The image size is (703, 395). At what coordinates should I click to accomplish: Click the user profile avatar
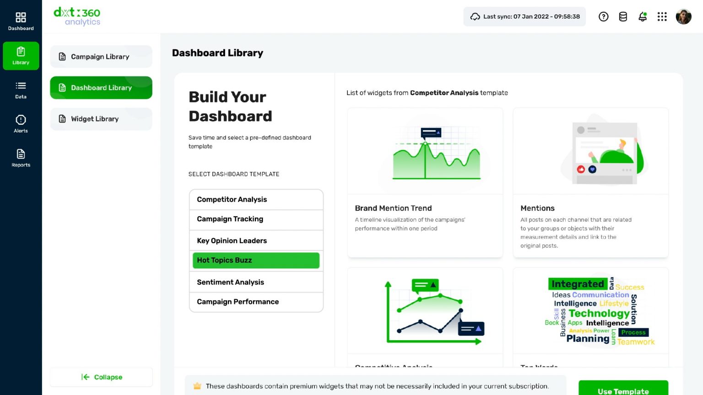(683, 17)
